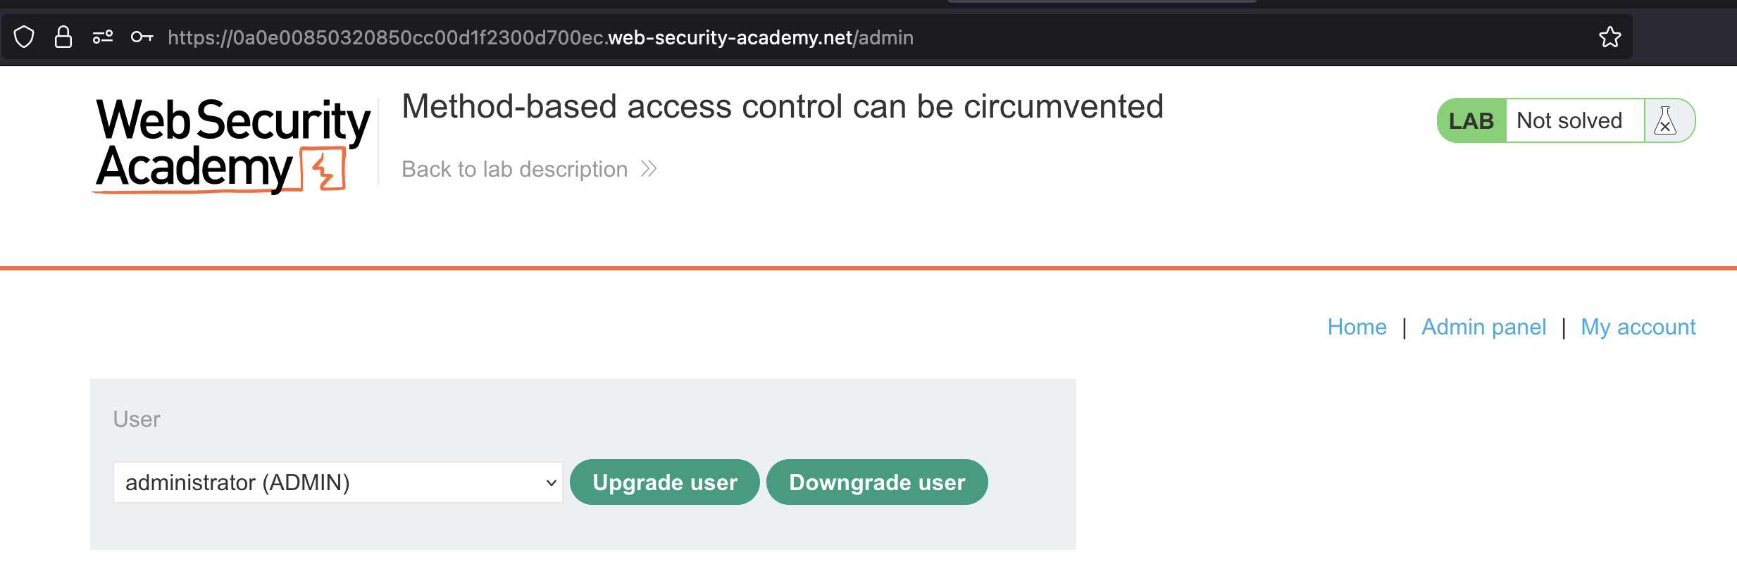1737x569 pixels.
Task: Follow the Back to lab description link
Action: tap(514, 169)
